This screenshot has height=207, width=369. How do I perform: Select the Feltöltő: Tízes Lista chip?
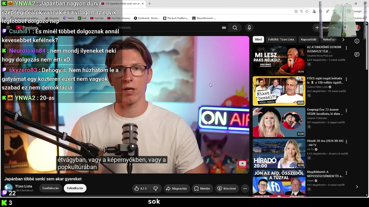click(281, 39)
